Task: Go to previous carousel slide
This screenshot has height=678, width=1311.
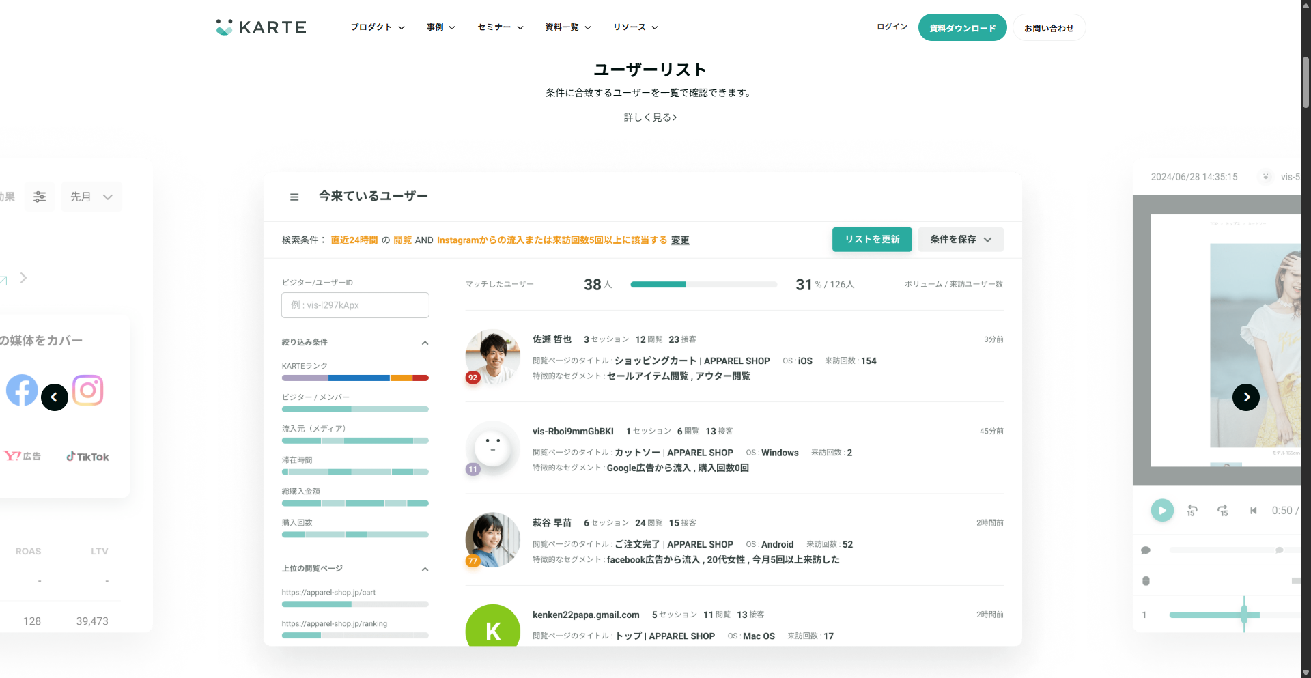Action: [x=55, y=397]
